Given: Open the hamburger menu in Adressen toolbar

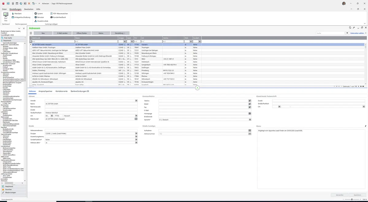Looking at the screenshot, I should click(x=31, y=33).
